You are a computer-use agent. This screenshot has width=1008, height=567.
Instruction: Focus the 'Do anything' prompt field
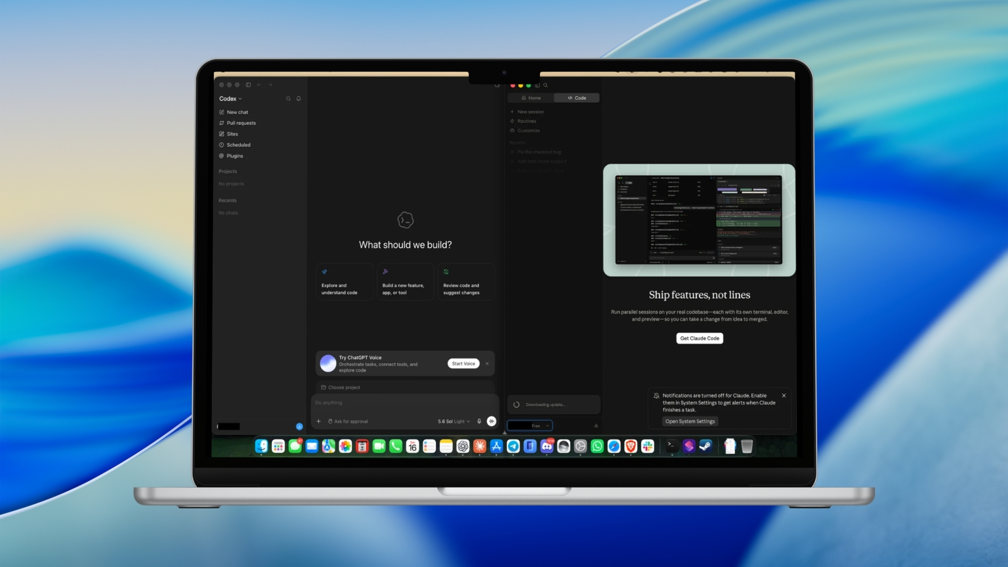pos(405,403)
